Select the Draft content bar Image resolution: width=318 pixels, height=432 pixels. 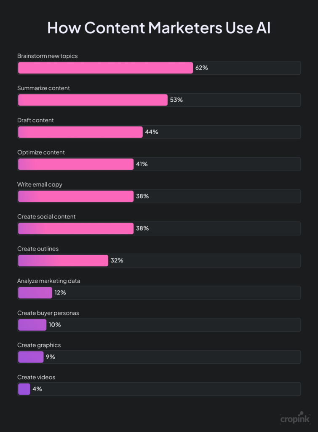pyautogui.click(x=80, y=132)
